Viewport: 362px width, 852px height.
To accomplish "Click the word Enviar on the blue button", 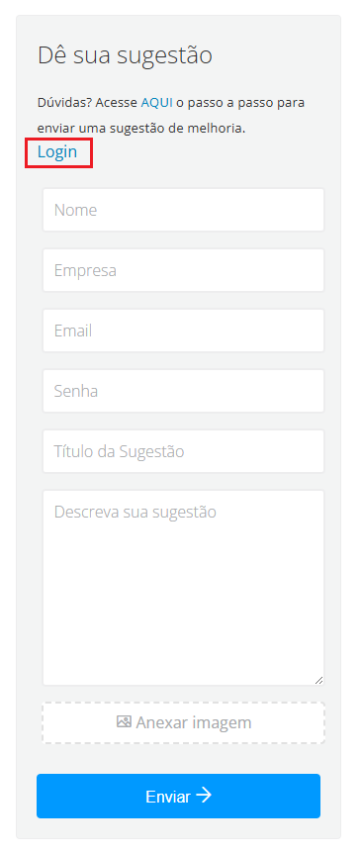I will [x=168, y=797].
